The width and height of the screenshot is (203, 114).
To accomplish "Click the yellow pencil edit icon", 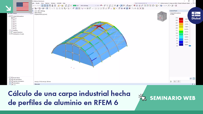I will click(58, 6).
